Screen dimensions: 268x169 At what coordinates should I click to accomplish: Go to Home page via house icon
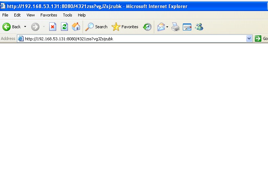[76, 27]
